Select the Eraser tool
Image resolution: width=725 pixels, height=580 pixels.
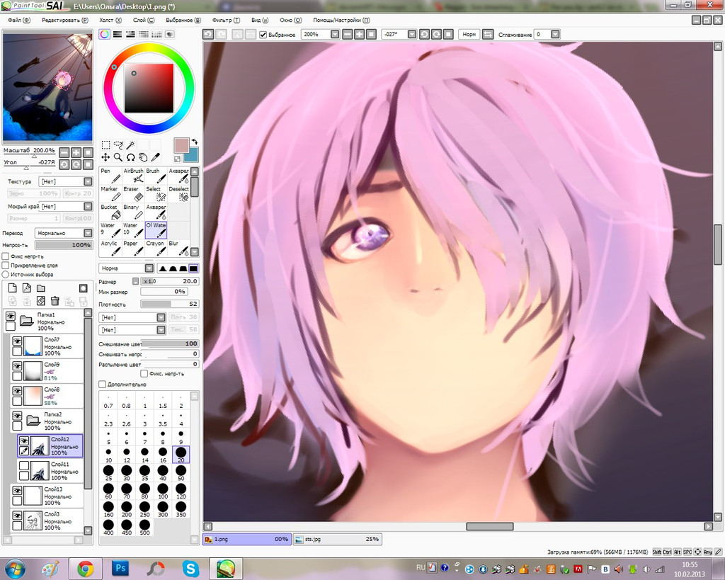[x=133, y=194]
